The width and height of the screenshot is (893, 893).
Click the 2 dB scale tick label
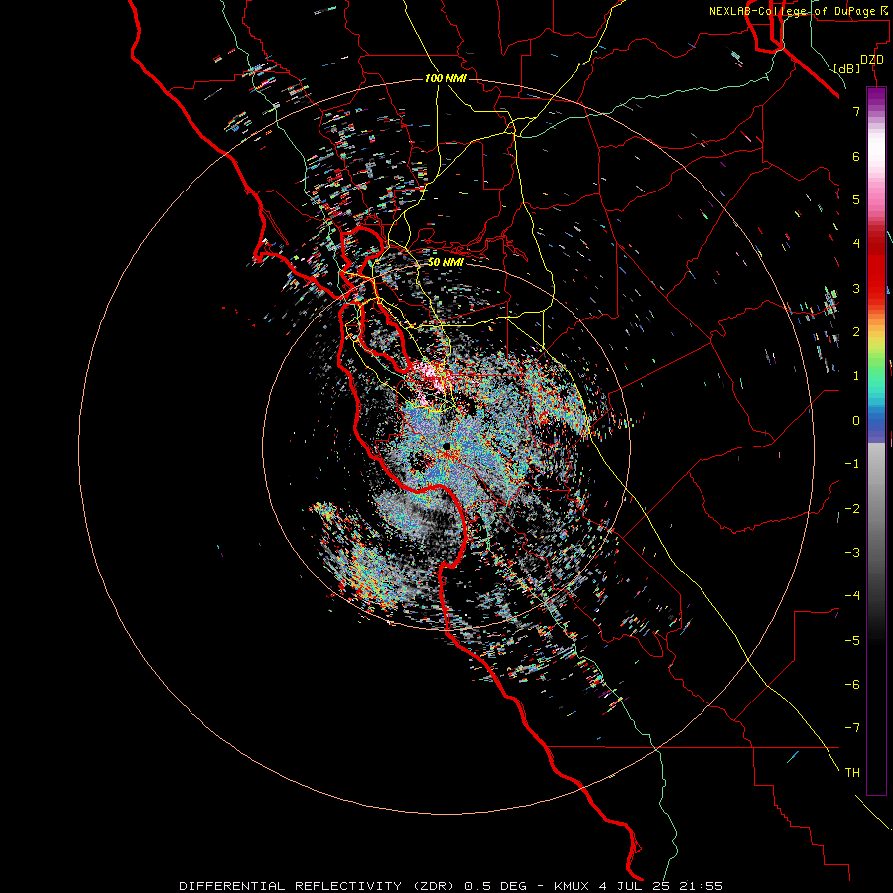pos(856,332)
